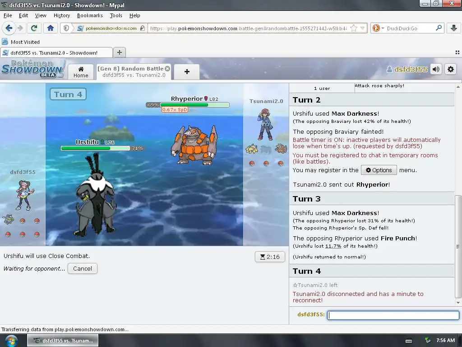Click the opposing Rhyperior sprite
Image resolution: width=462 pixels, height=347 pixels.
pos(194,145)
